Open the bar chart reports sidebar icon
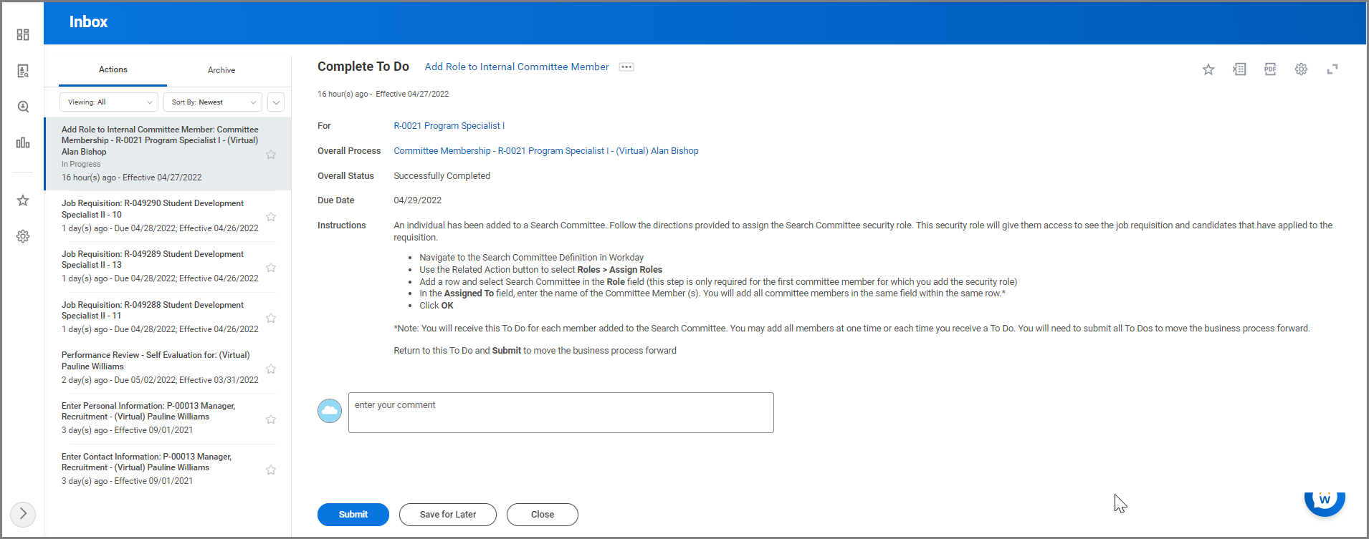Image resolution: width=1369 pixels, height=539 pixels. pos(23,143)
